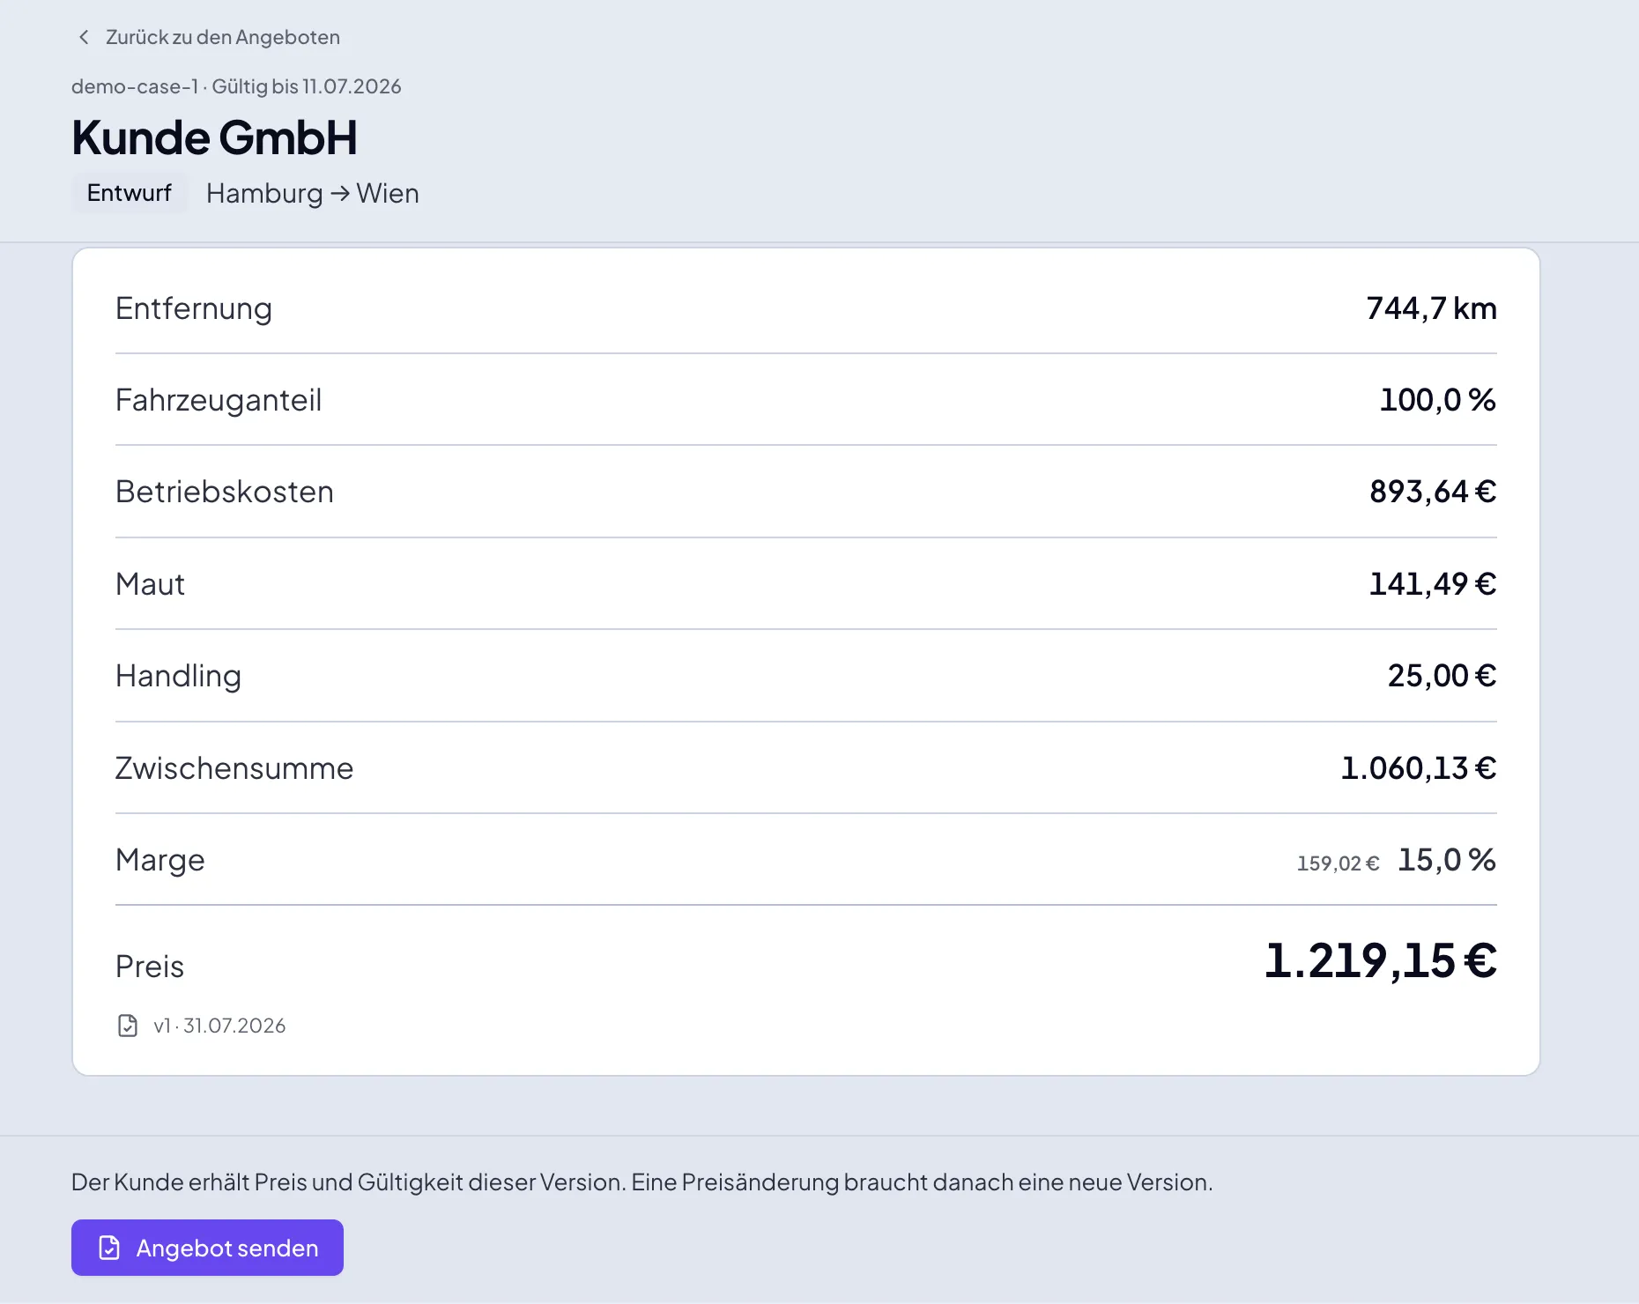Click the Entfernung label

pos(194,308)
